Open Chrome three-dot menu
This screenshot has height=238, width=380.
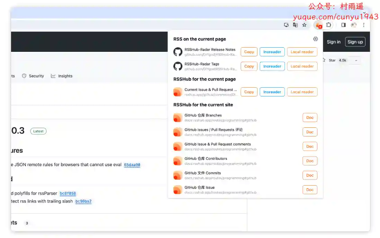[x=363, y=25]
